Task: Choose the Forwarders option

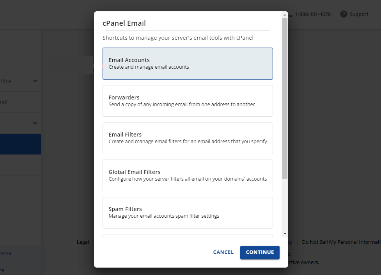Action: pos(188,101)
